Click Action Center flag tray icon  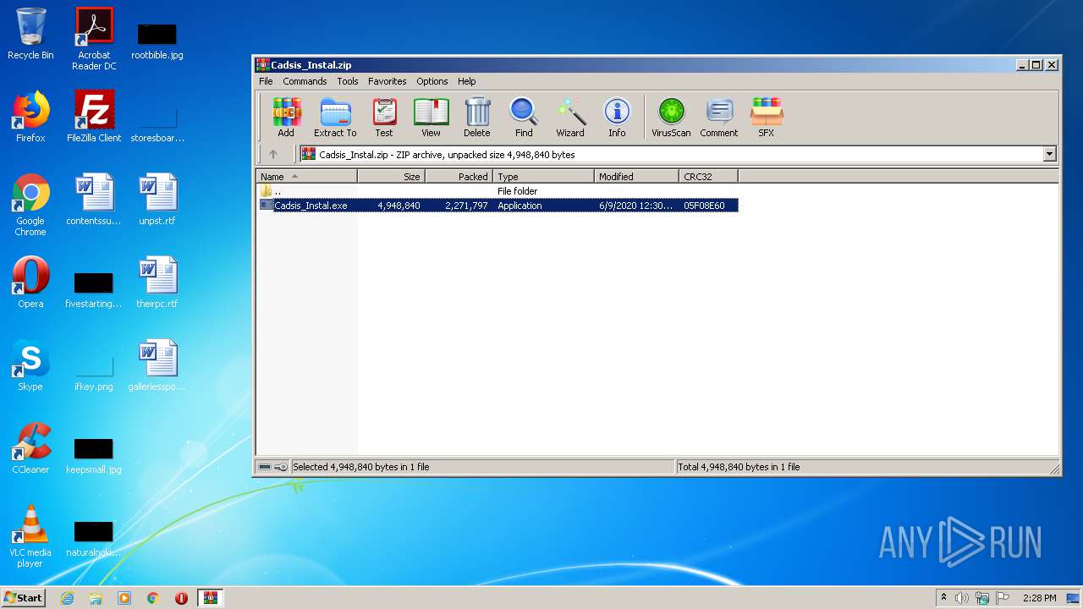(1003, 598)
